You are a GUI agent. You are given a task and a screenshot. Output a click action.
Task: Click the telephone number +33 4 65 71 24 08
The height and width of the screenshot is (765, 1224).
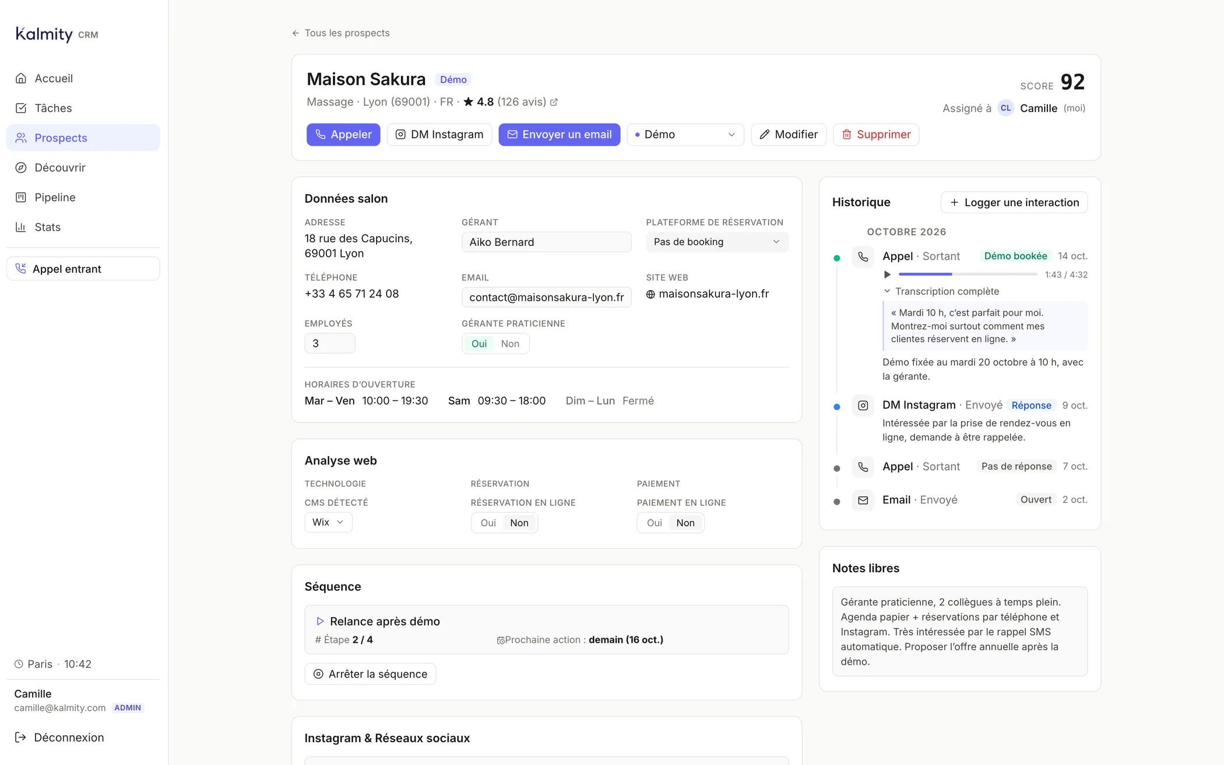point(351,294)
